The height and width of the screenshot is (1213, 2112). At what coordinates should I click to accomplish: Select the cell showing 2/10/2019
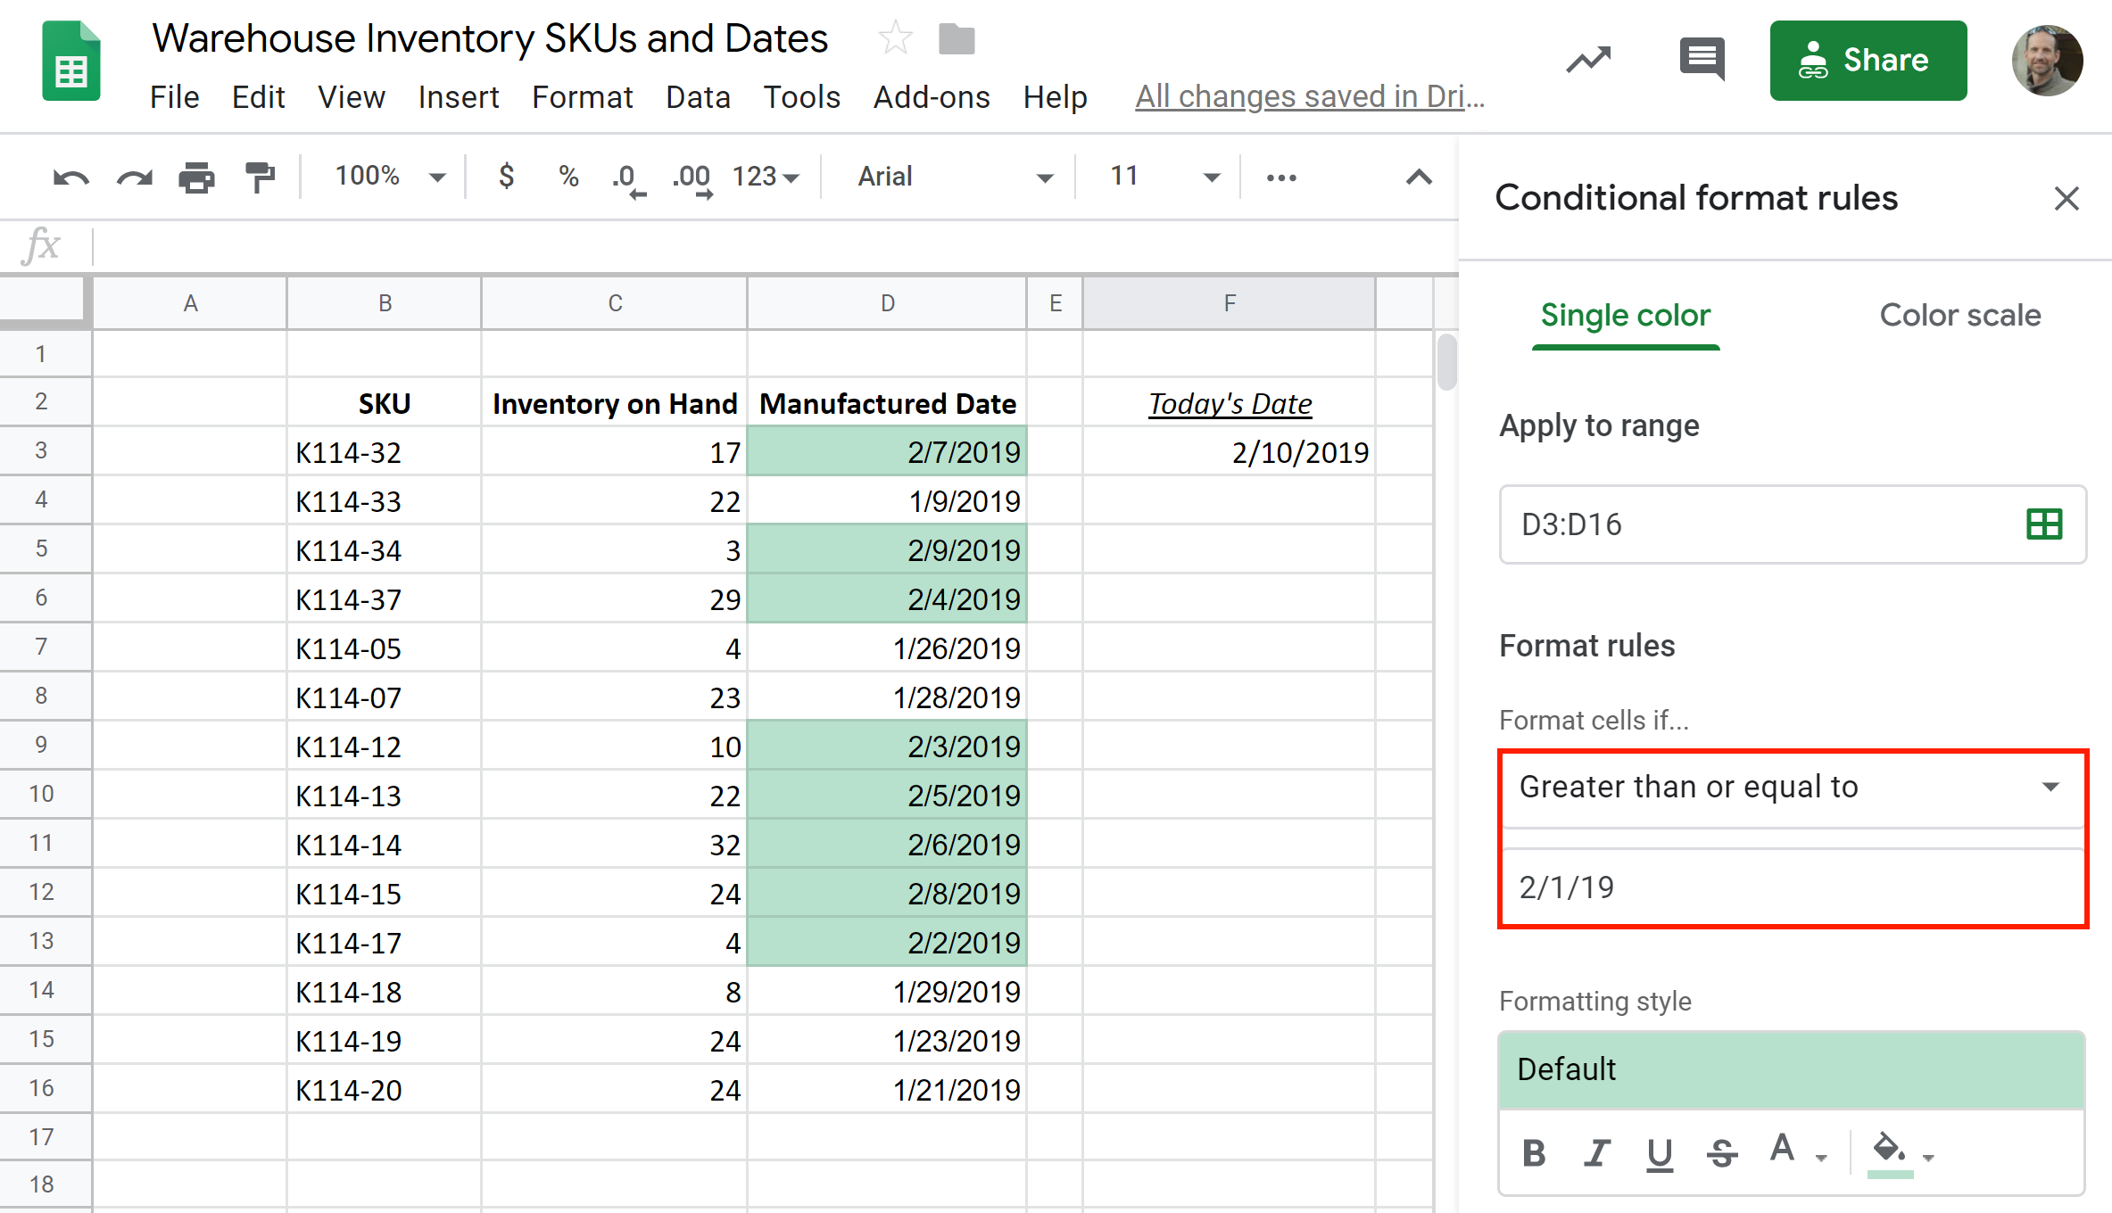(x=1229, y=452)
